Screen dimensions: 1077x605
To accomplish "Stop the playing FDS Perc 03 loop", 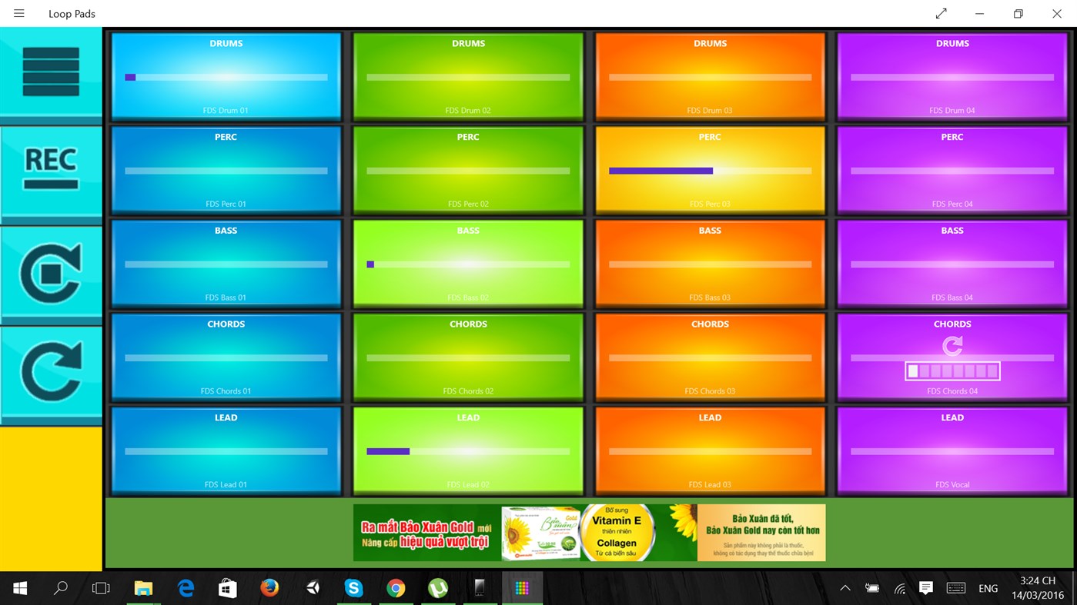I will point(709,169).
